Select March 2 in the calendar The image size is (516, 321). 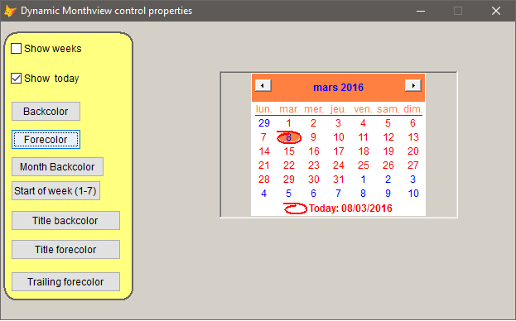[313, 123]
